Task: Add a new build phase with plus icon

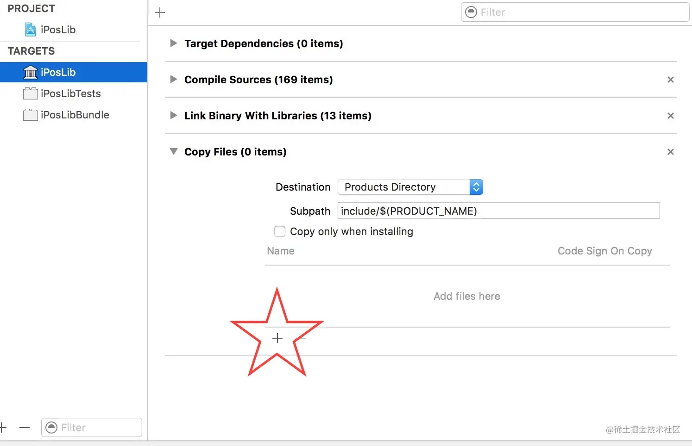Action: point(160,12)
